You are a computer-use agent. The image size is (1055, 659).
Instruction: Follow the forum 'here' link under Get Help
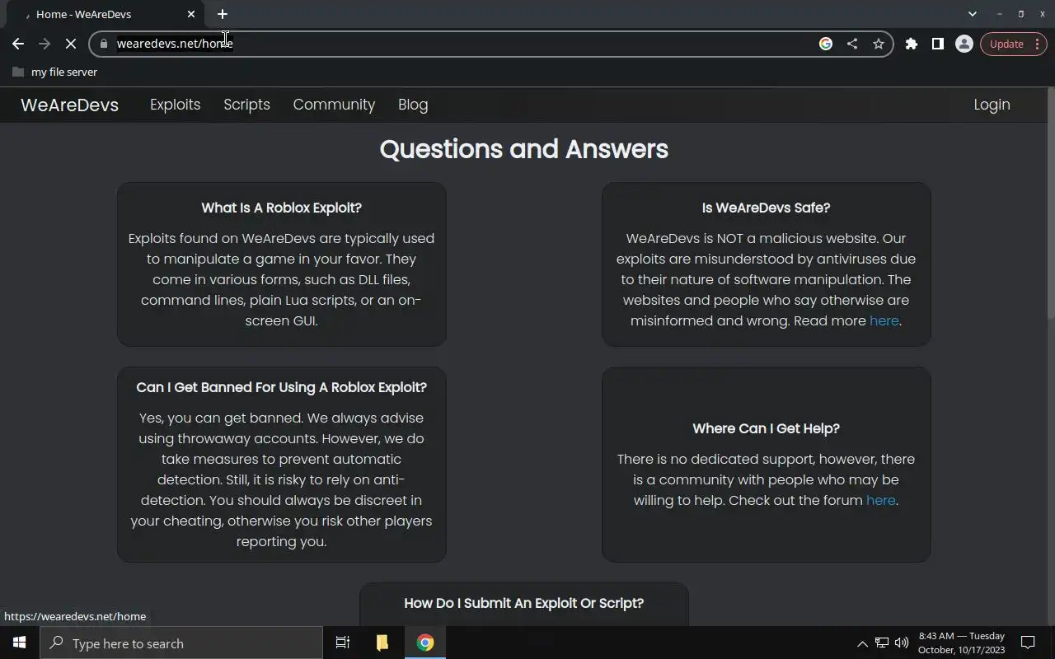[x=880, y=500]
